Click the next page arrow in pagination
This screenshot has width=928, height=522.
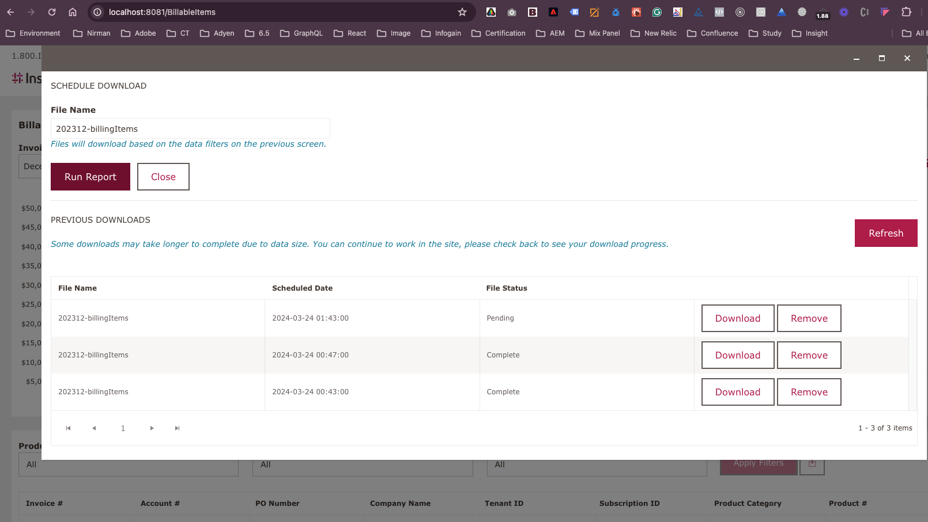(x=152, y=428)
